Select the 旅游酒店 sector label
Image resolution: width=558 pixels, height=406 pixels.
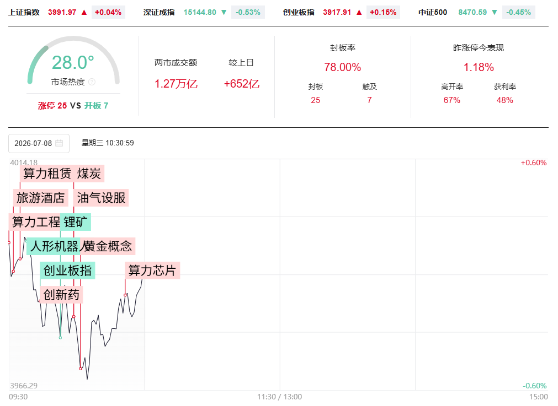tap(41, 198)
